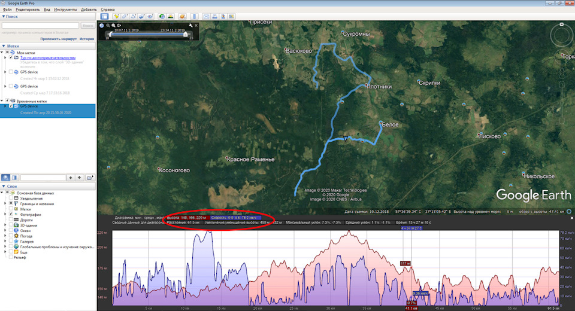The height and width of the screenshot is (311, 575).
Task: Open the Редактировать menu
Action: click(28, 10)
